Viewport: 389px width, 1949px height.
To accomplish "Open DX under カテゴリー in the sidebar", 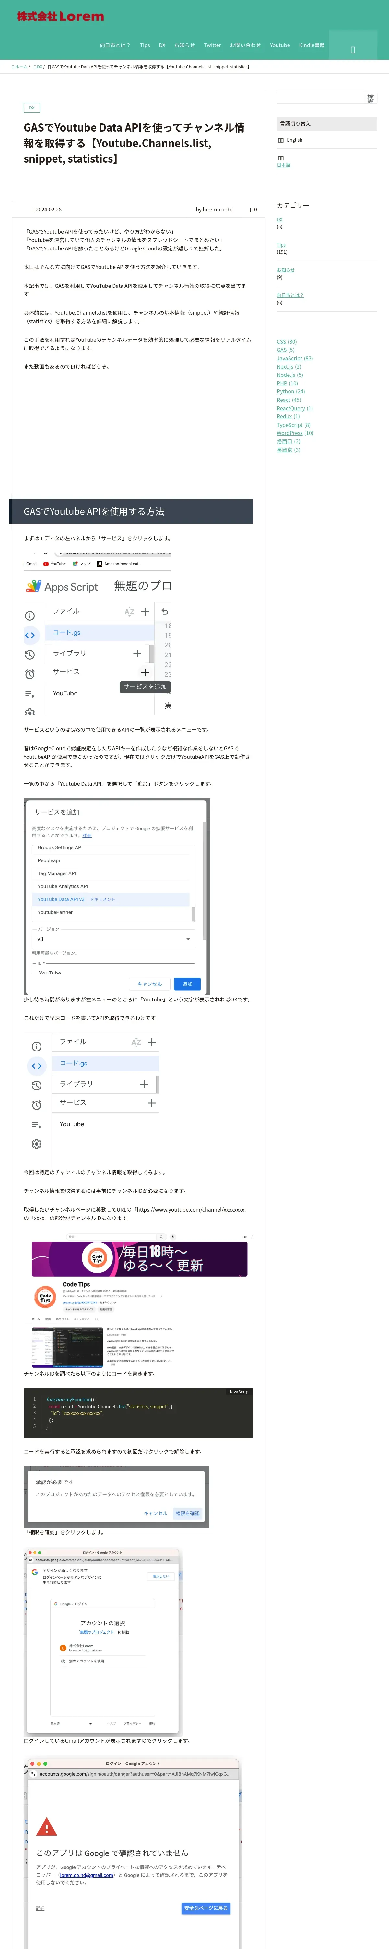I will tap(279, 219).
